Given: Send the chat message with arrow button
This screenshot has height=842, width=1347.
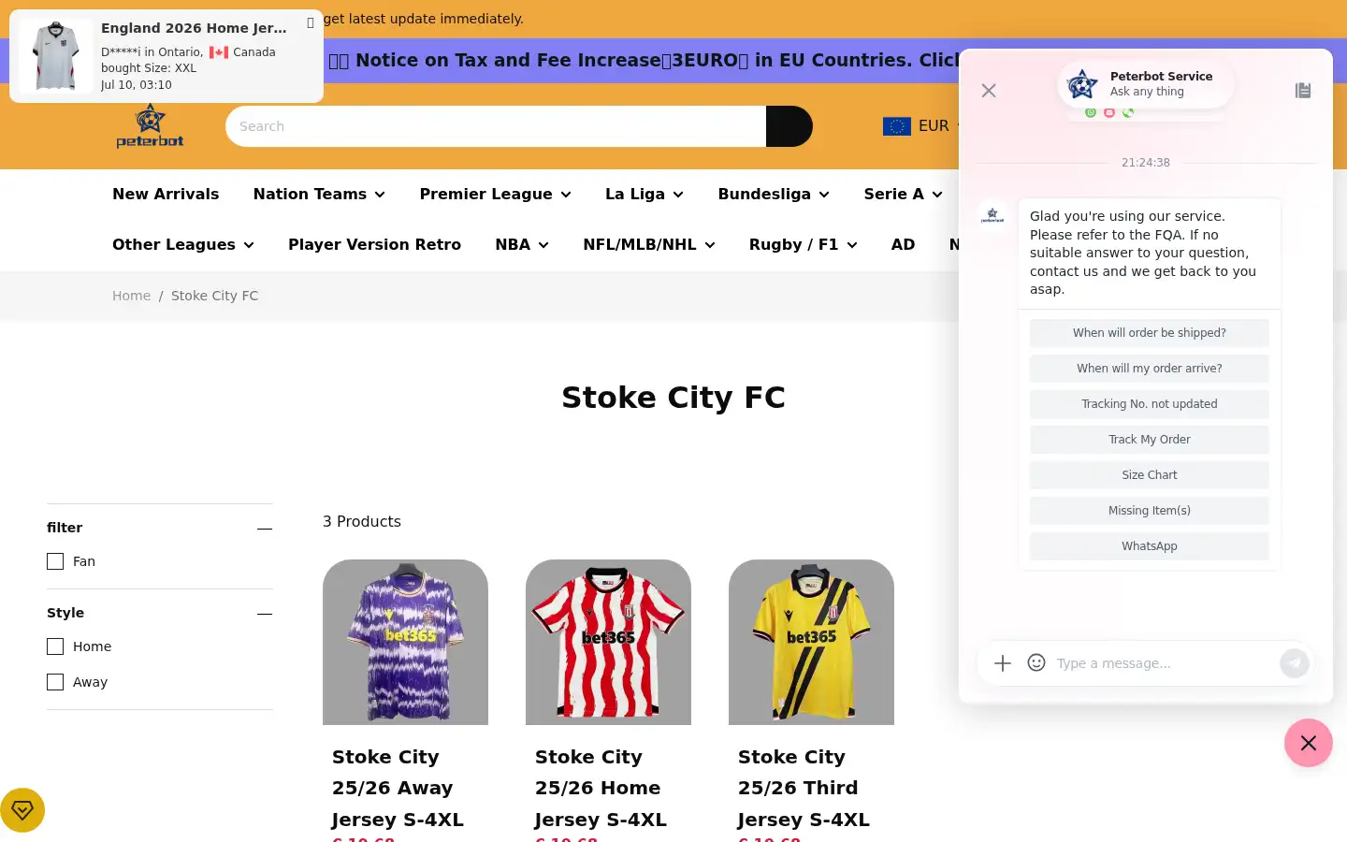Looking at the screenshot, I should click(1295, 663).
